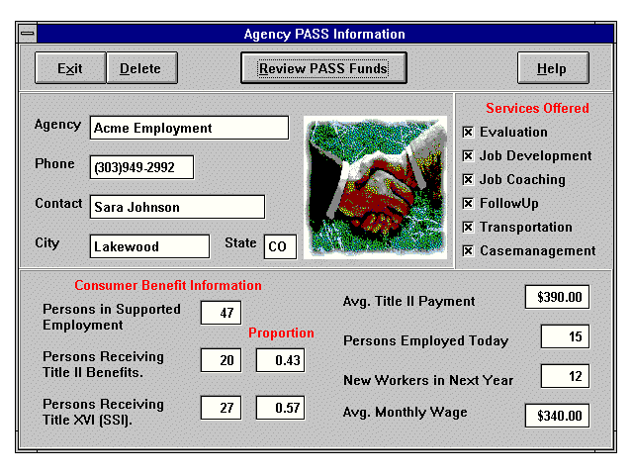633x475 pixels.
Task: Toggle the Casemanagement checkbox
Action: 468,250
